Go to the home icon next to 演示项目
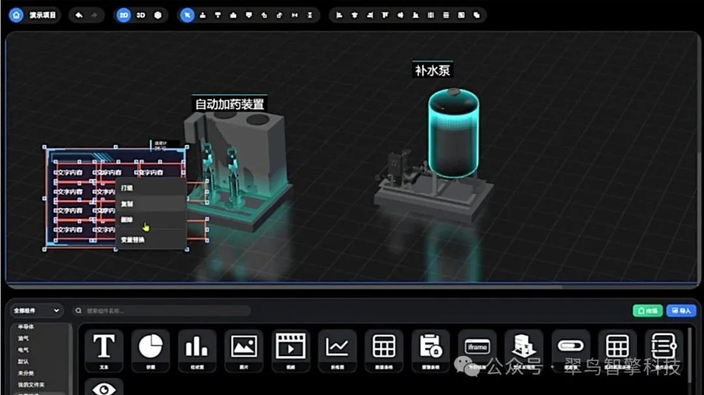The image size is (704, 395). (16, 15)
